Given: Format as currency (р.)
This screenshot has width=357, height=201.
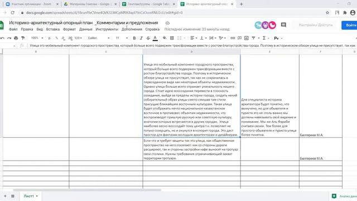Looking at the screenshot, I should (x=50, y=38).
